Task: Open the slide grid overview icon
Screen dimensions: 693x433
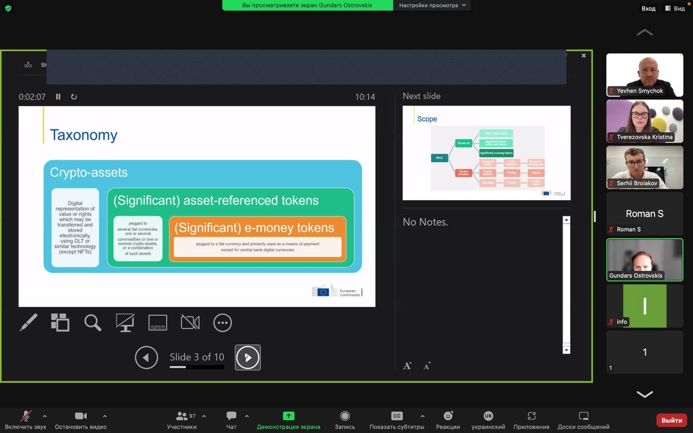Action: [60, 323]
